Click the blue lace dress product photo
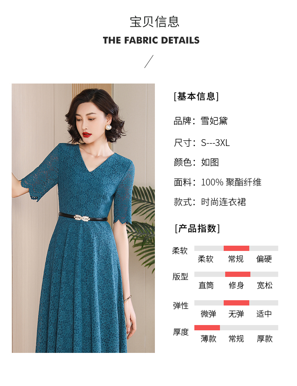Screen dimensions: 297x386 coord(83,218)
